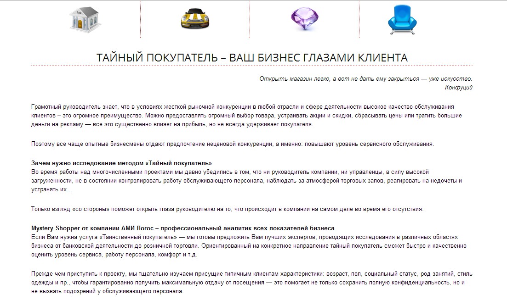
Task: Click the blue armchair icon
Action: [x=402, y=20]
